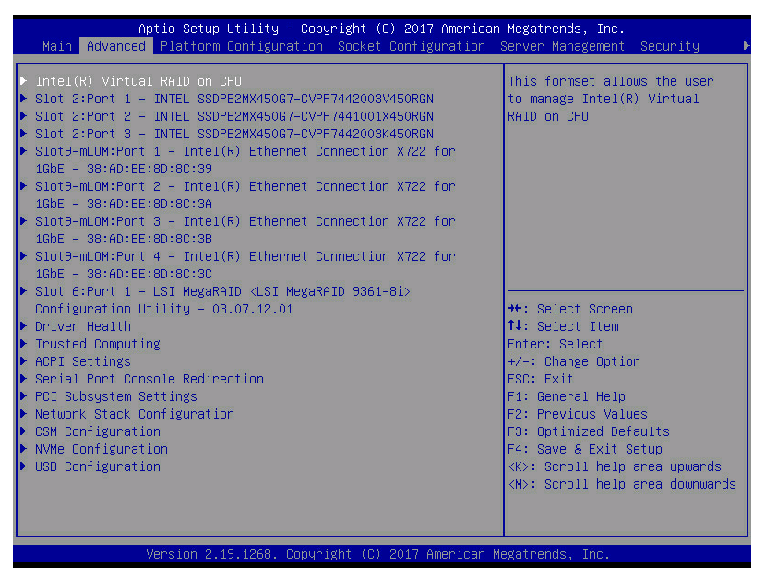This screenshot has height=578, width=765.
Task: Switch to Platform Configuration tab
Action: (x=241, y=46)
